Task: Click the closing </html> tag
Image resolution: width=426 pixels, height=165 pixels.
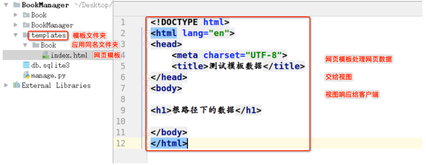Action: [x=169, y=143]
